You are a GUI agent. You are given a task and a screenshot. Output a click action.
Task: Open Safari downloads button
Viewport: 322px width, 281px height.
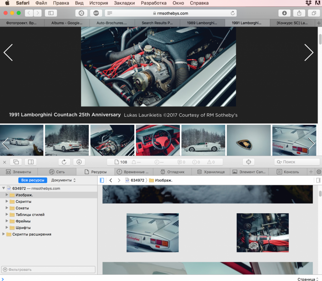point(284,13)
